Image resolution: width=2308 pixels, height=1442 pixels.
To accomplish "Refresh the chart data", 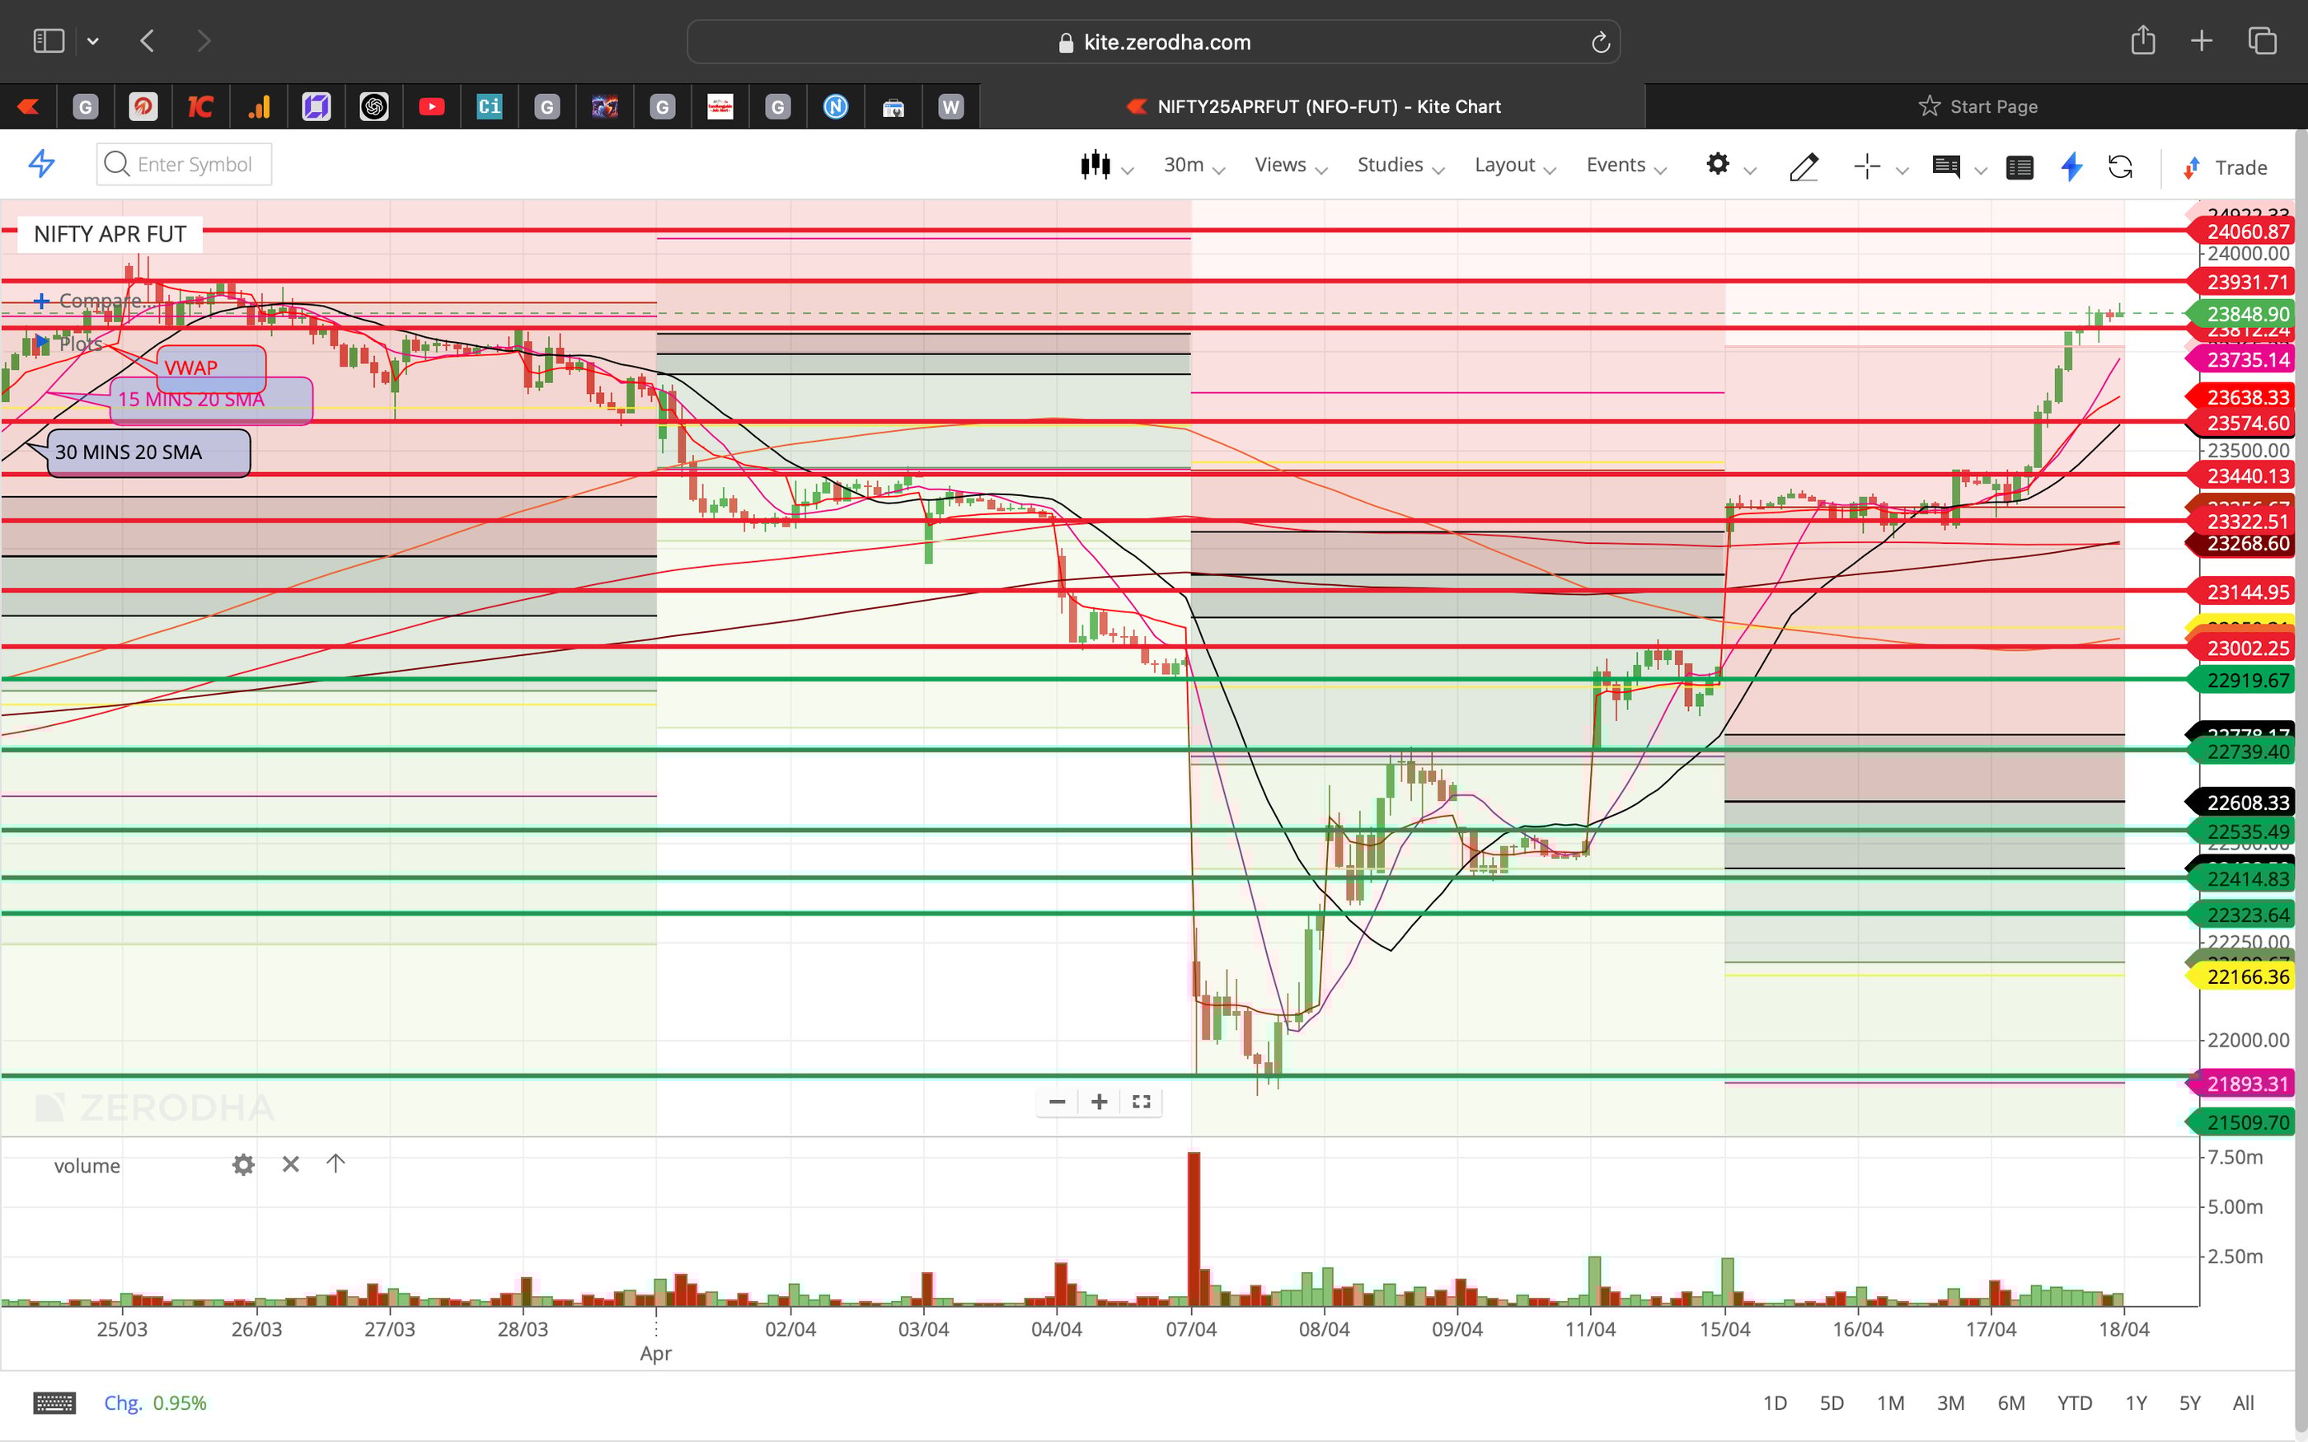I will [x=2121, y=167].
